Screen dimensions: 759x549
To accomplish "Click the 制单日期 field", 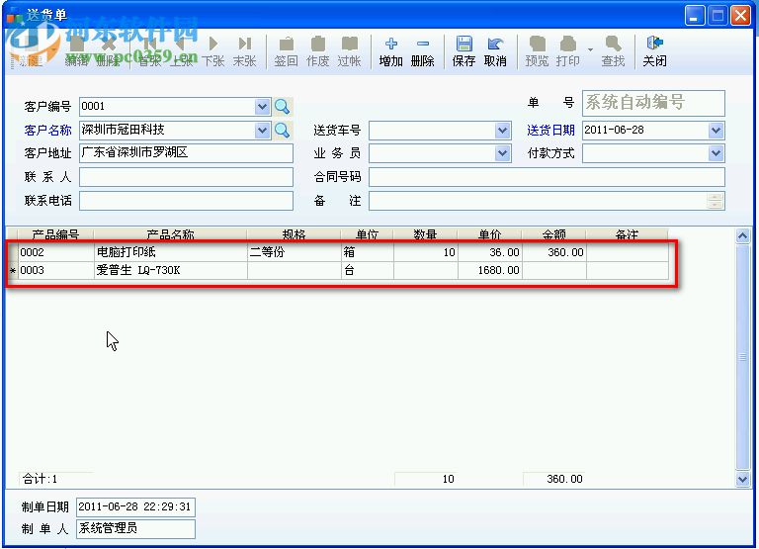I will point(135,506).
